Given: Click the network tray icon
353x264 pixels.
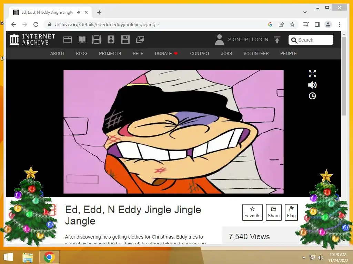Looking at the screenshot, I should click(312, 257).
